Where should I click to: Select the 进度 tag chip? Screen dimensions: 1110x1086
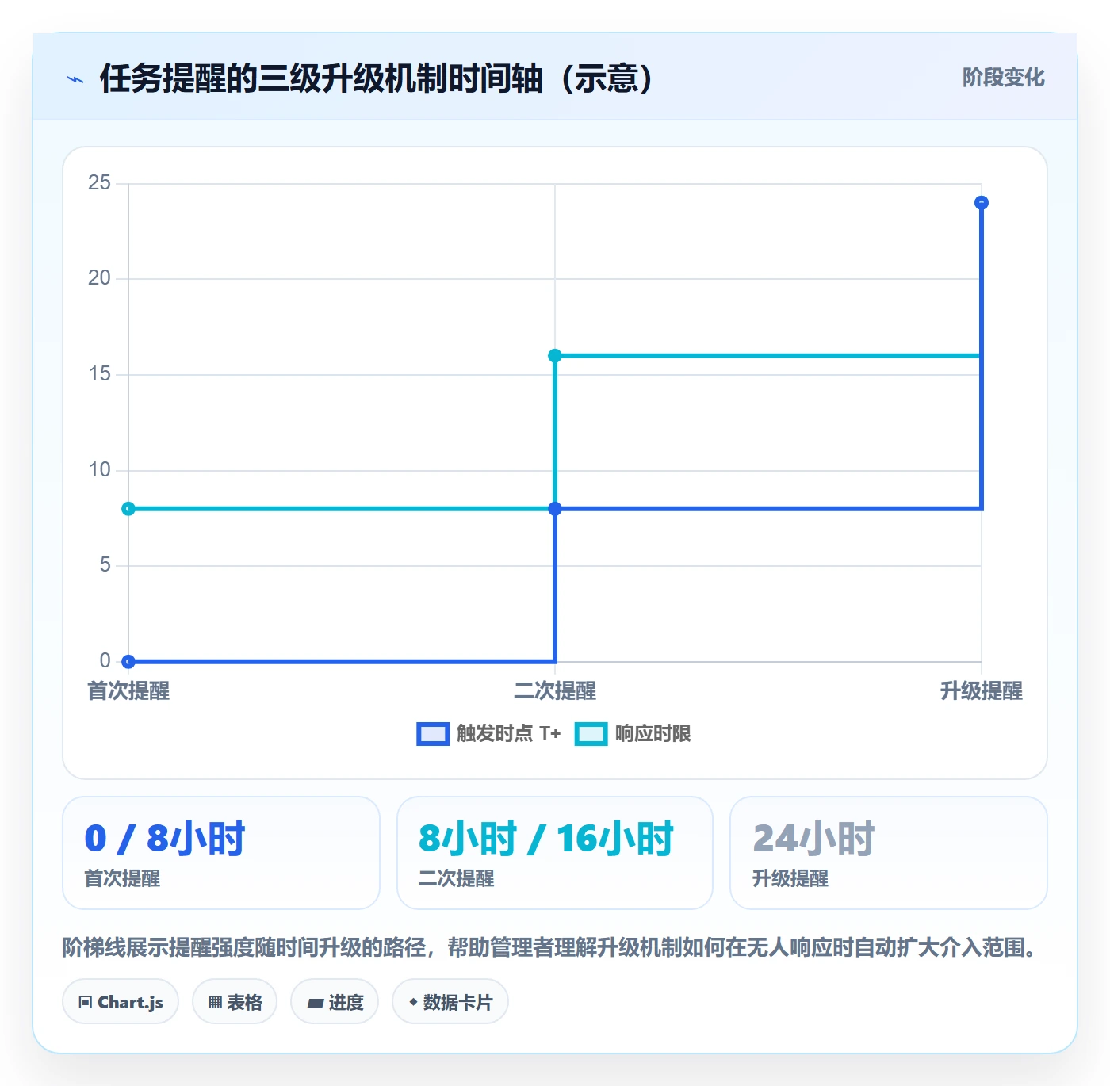[x=335, y=1002]
